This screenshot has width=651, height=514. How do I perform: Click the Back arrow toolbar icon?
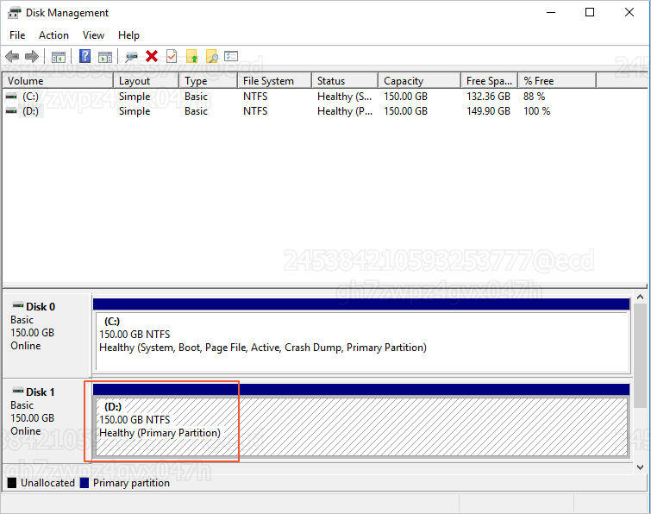click(12, 56)
